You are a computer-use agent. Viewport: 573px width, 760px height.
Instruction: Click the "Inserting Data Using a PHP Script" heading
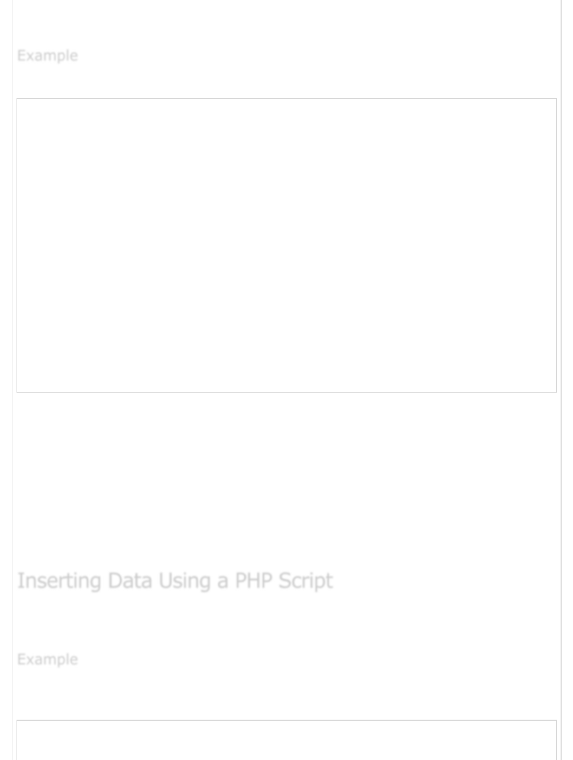point(175,581)
